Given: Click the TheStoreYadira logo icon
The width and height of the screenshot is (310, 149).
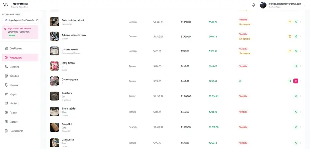Looking at the screenshot, I should [x=6, y=5].
